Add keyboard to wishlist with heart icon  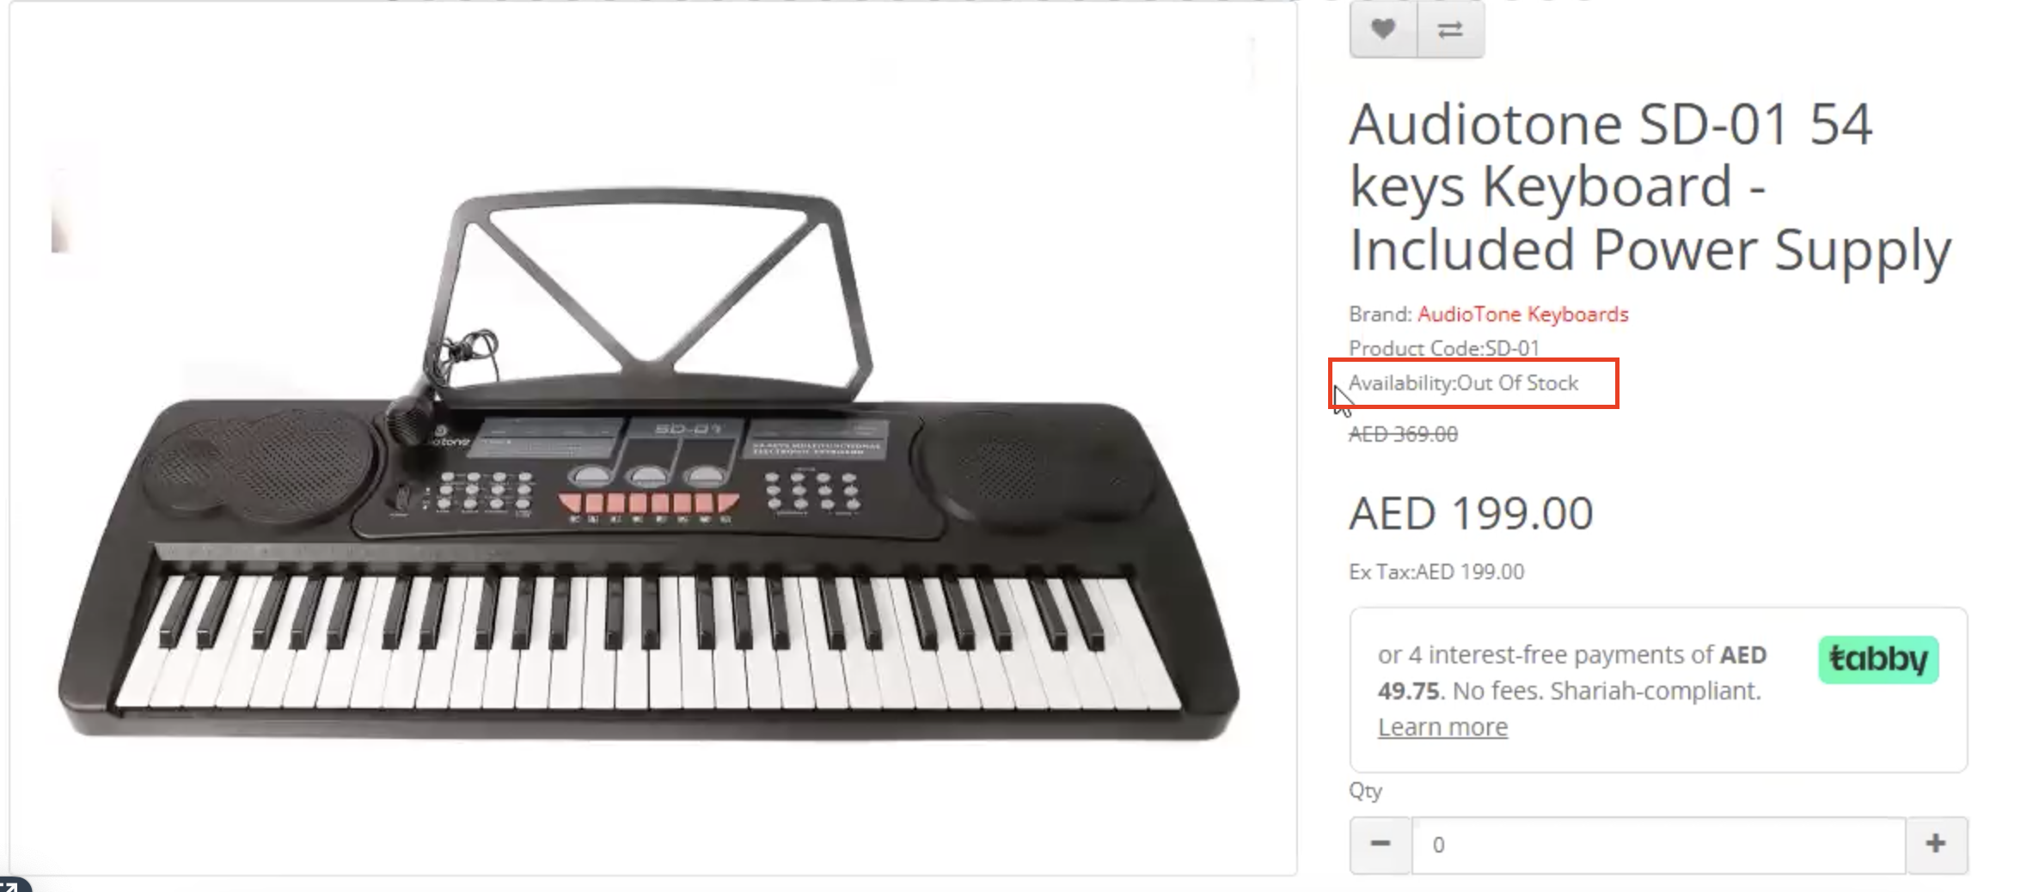[1382, 29]
